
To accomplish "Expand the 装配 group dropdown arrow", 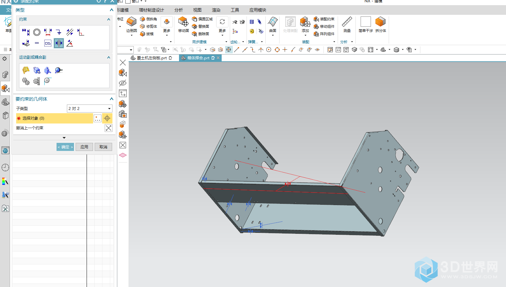I will pos(334,42).
